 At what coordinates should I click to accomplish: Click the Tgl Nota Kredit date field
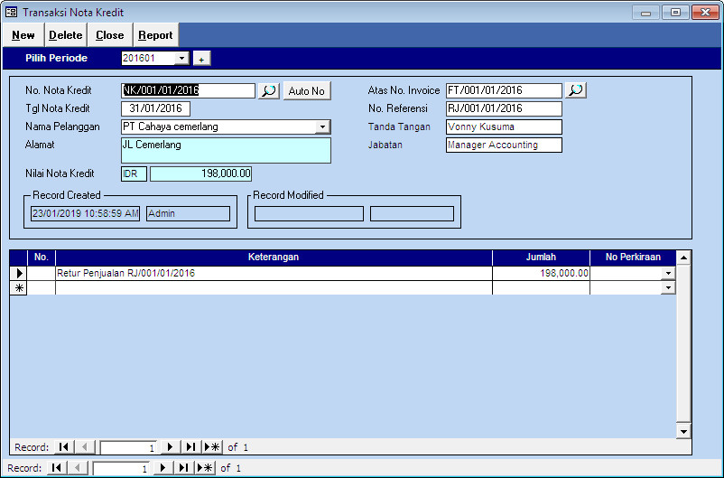[x=155, y=108]
